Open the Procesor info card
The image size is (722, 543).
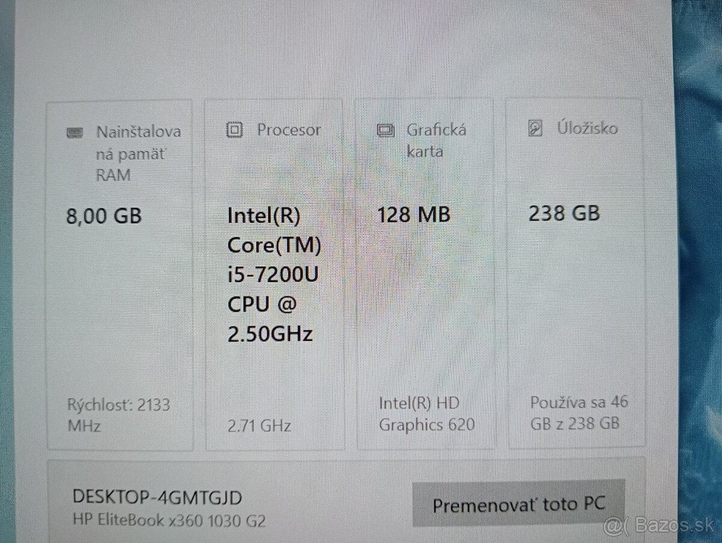point(275,275)
